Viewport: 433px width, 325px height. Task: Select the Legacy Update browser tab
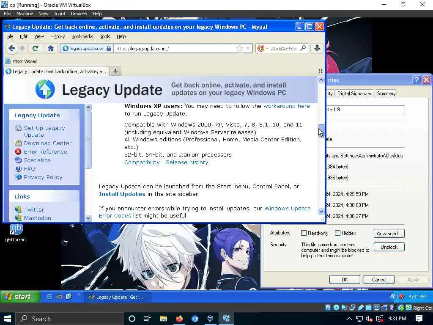[56, 71]
